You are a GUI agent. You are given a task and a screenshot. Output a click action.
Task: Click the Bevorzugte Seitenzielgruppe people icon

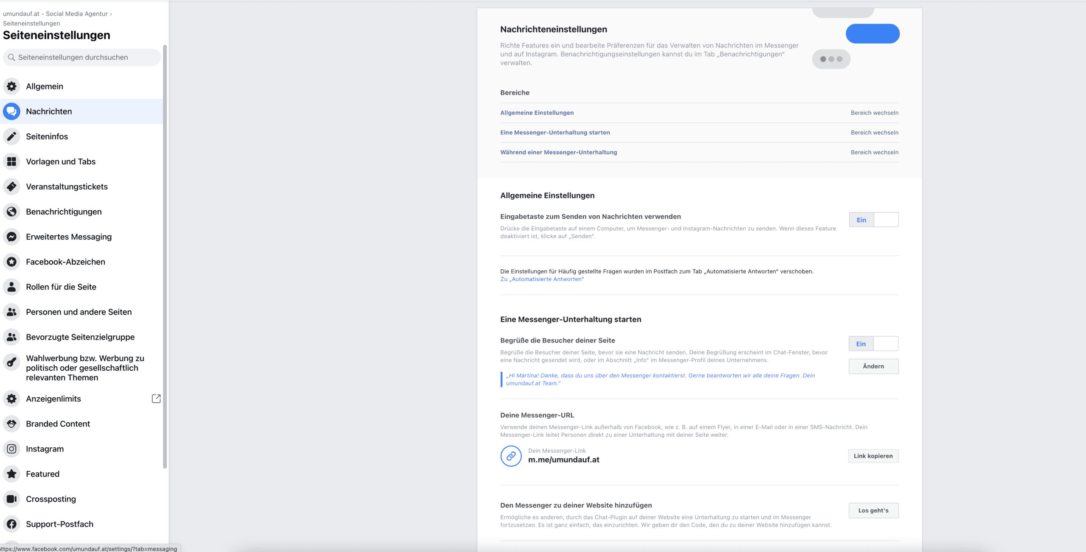pyautogui.click(x=12, y=337)
